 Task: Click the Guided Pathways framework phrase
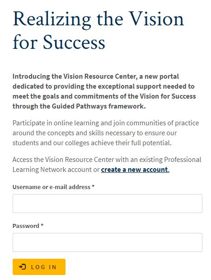pos(98,106)
